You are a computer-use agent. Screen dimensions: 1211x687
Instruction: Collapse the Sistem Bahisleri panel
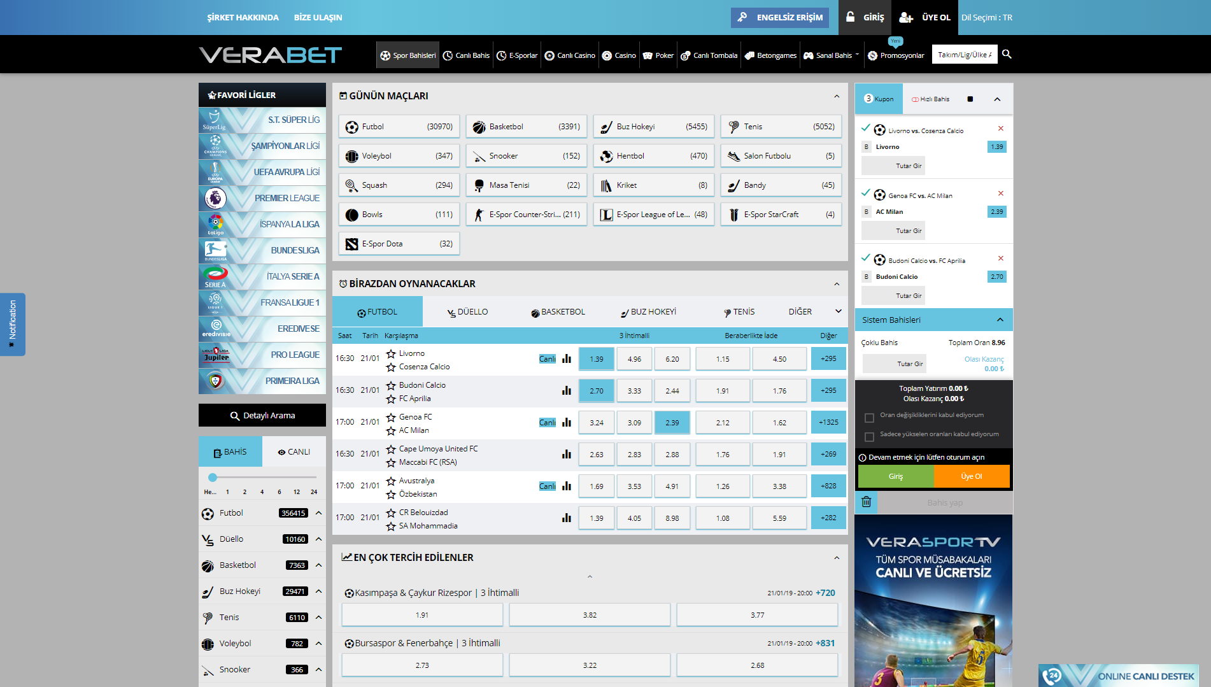pos(1000,320)
